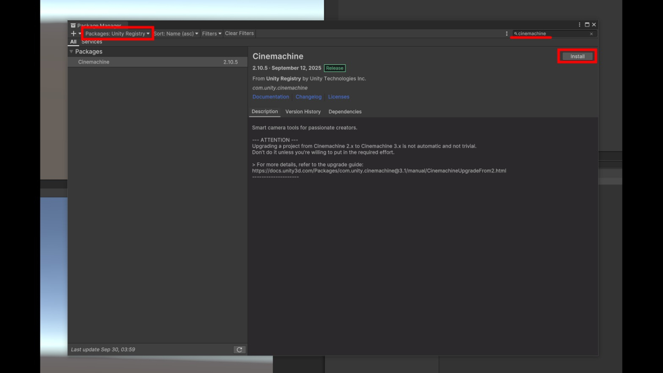Image resolution: width=663 pixels, height=373 pixels.
Task: Open the Documentation link
Action: click(270, 97)
